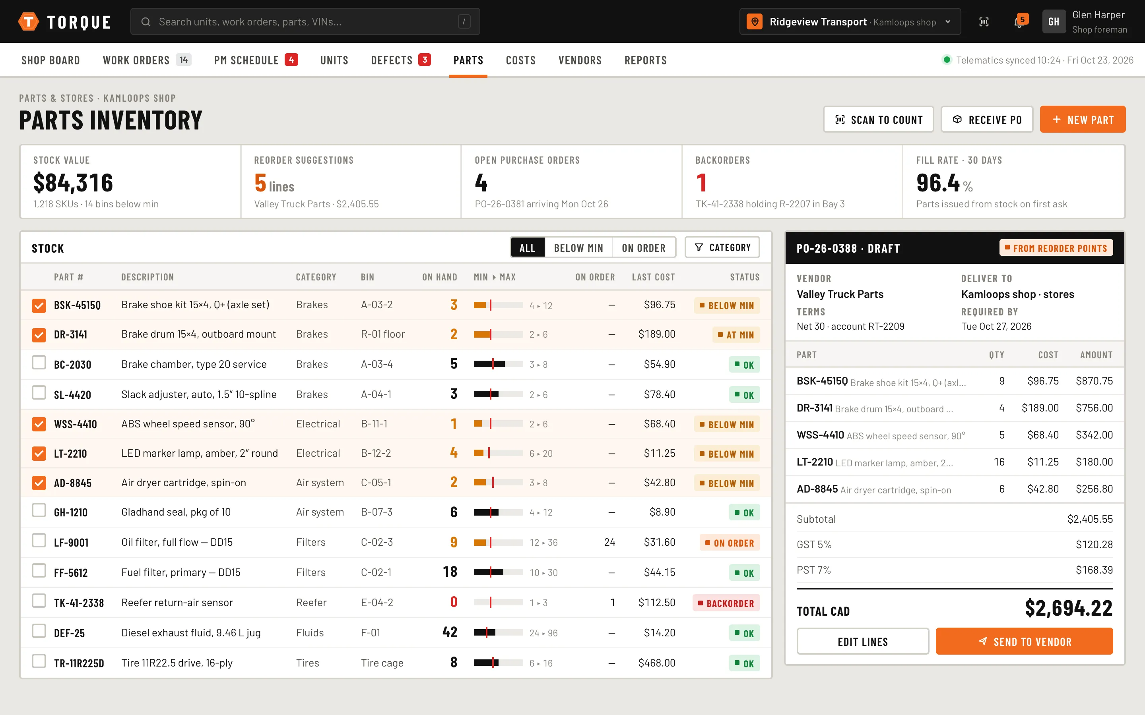1145x715 pixels.
Task: Send the draft PO to vendor
Action: point(1024,641)
